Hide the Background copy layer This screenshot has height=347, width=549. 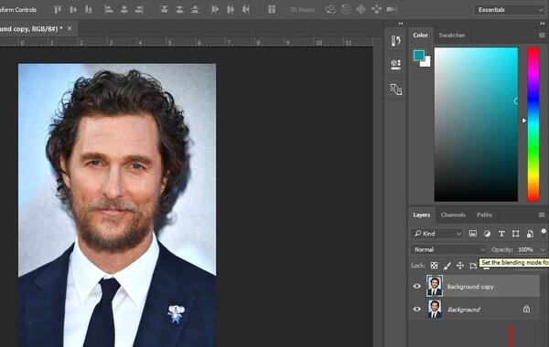pyautogui.click(x=416, y=286)
